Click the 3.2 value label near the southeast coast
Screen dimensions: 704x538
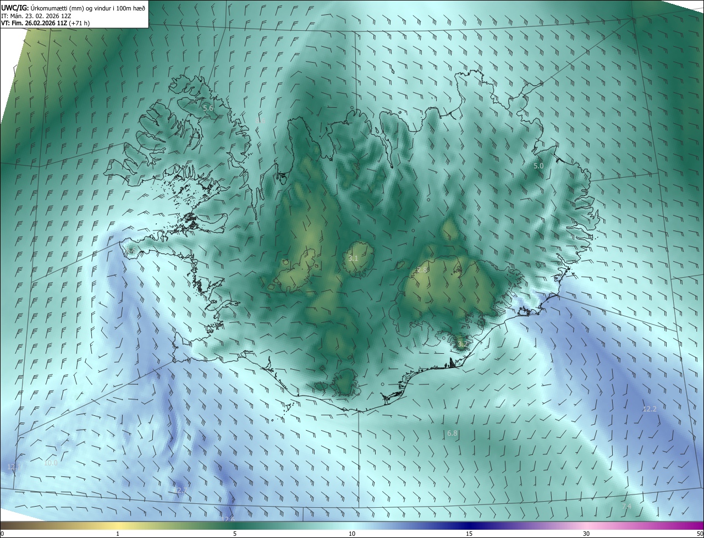463,344
